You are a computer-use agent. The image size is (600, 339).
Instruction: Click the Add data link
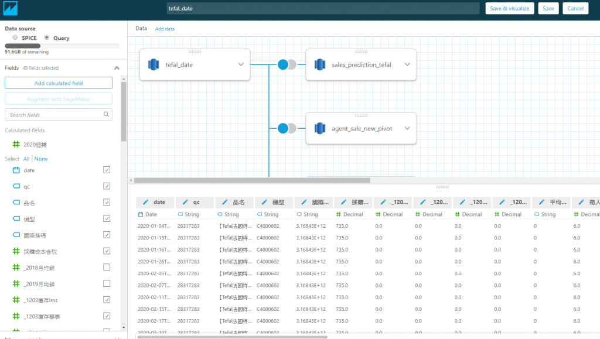(x=165, y=29)
